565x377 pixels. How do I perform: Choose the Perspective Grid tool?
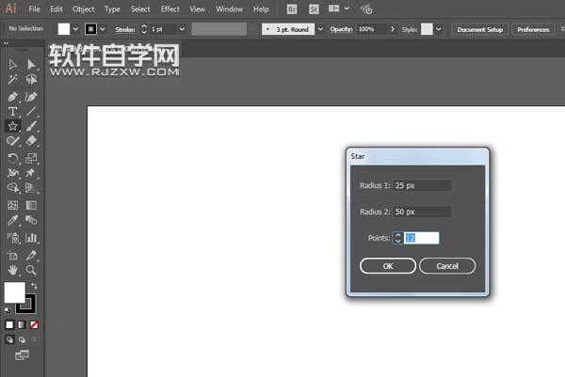(x=31, y=188)
